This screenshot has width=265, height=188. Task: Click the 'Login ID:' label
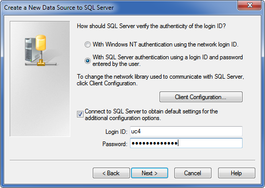click(x=116, y=132)
